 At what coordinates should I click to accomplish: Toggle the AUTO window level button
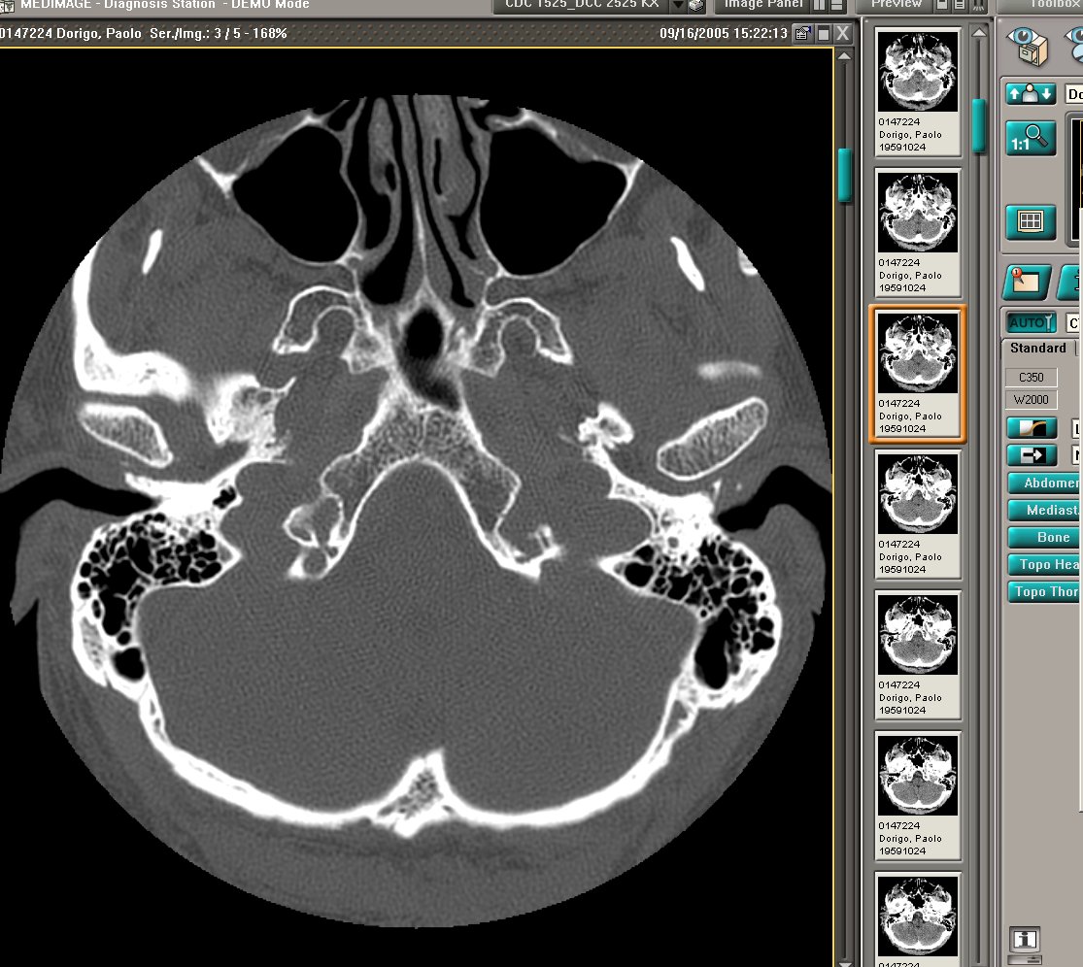click(x=1030, y=322)
